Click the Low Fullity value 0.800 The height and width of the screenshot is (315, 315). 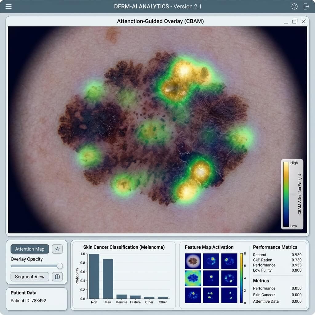(297, 270)
